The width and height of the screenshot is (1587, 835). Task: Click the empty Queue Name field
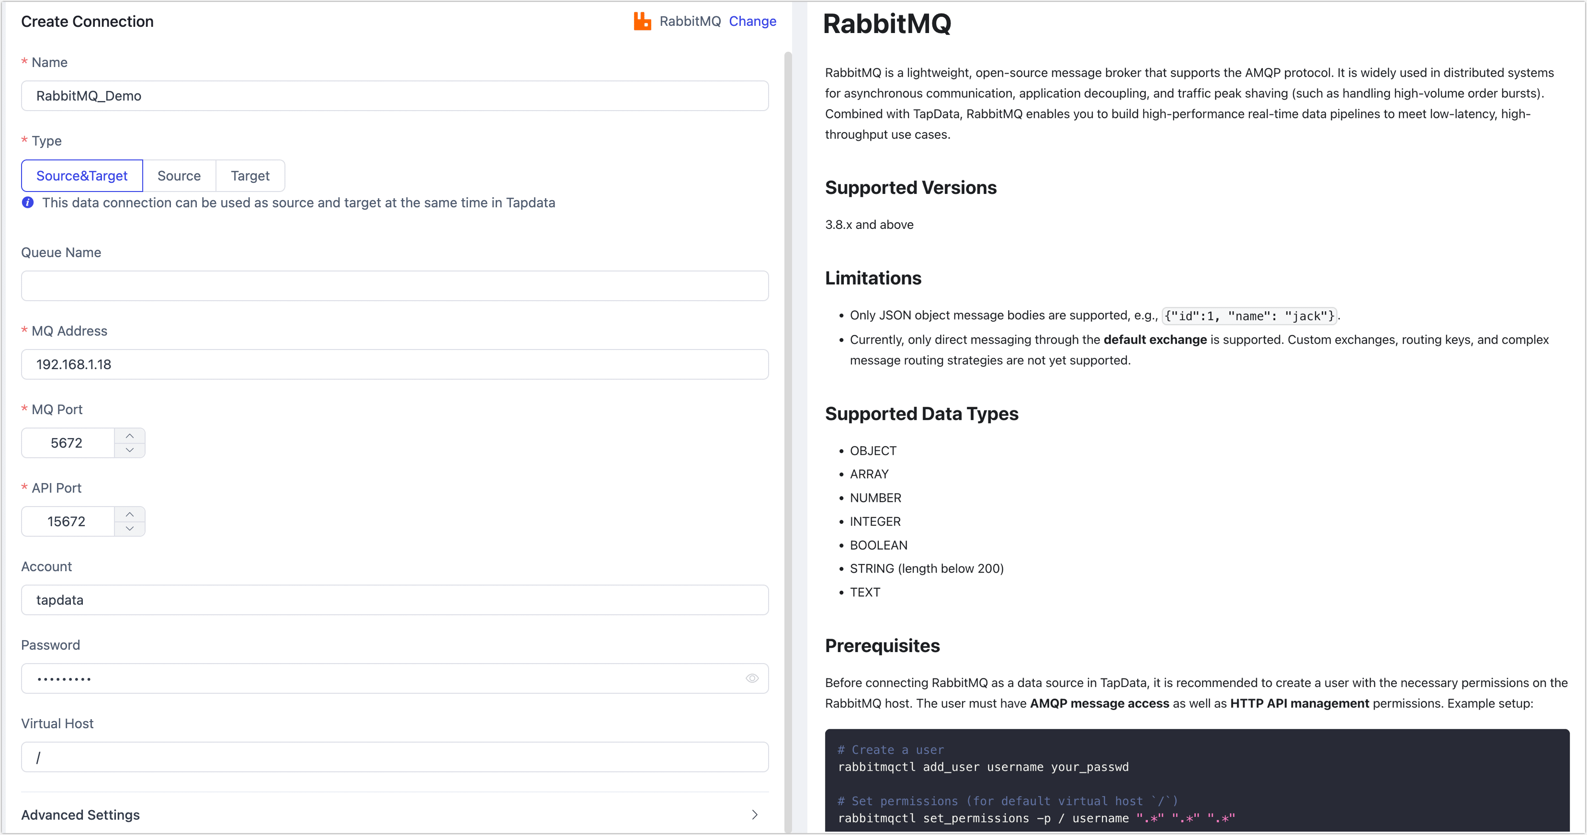tap(394, 285)
